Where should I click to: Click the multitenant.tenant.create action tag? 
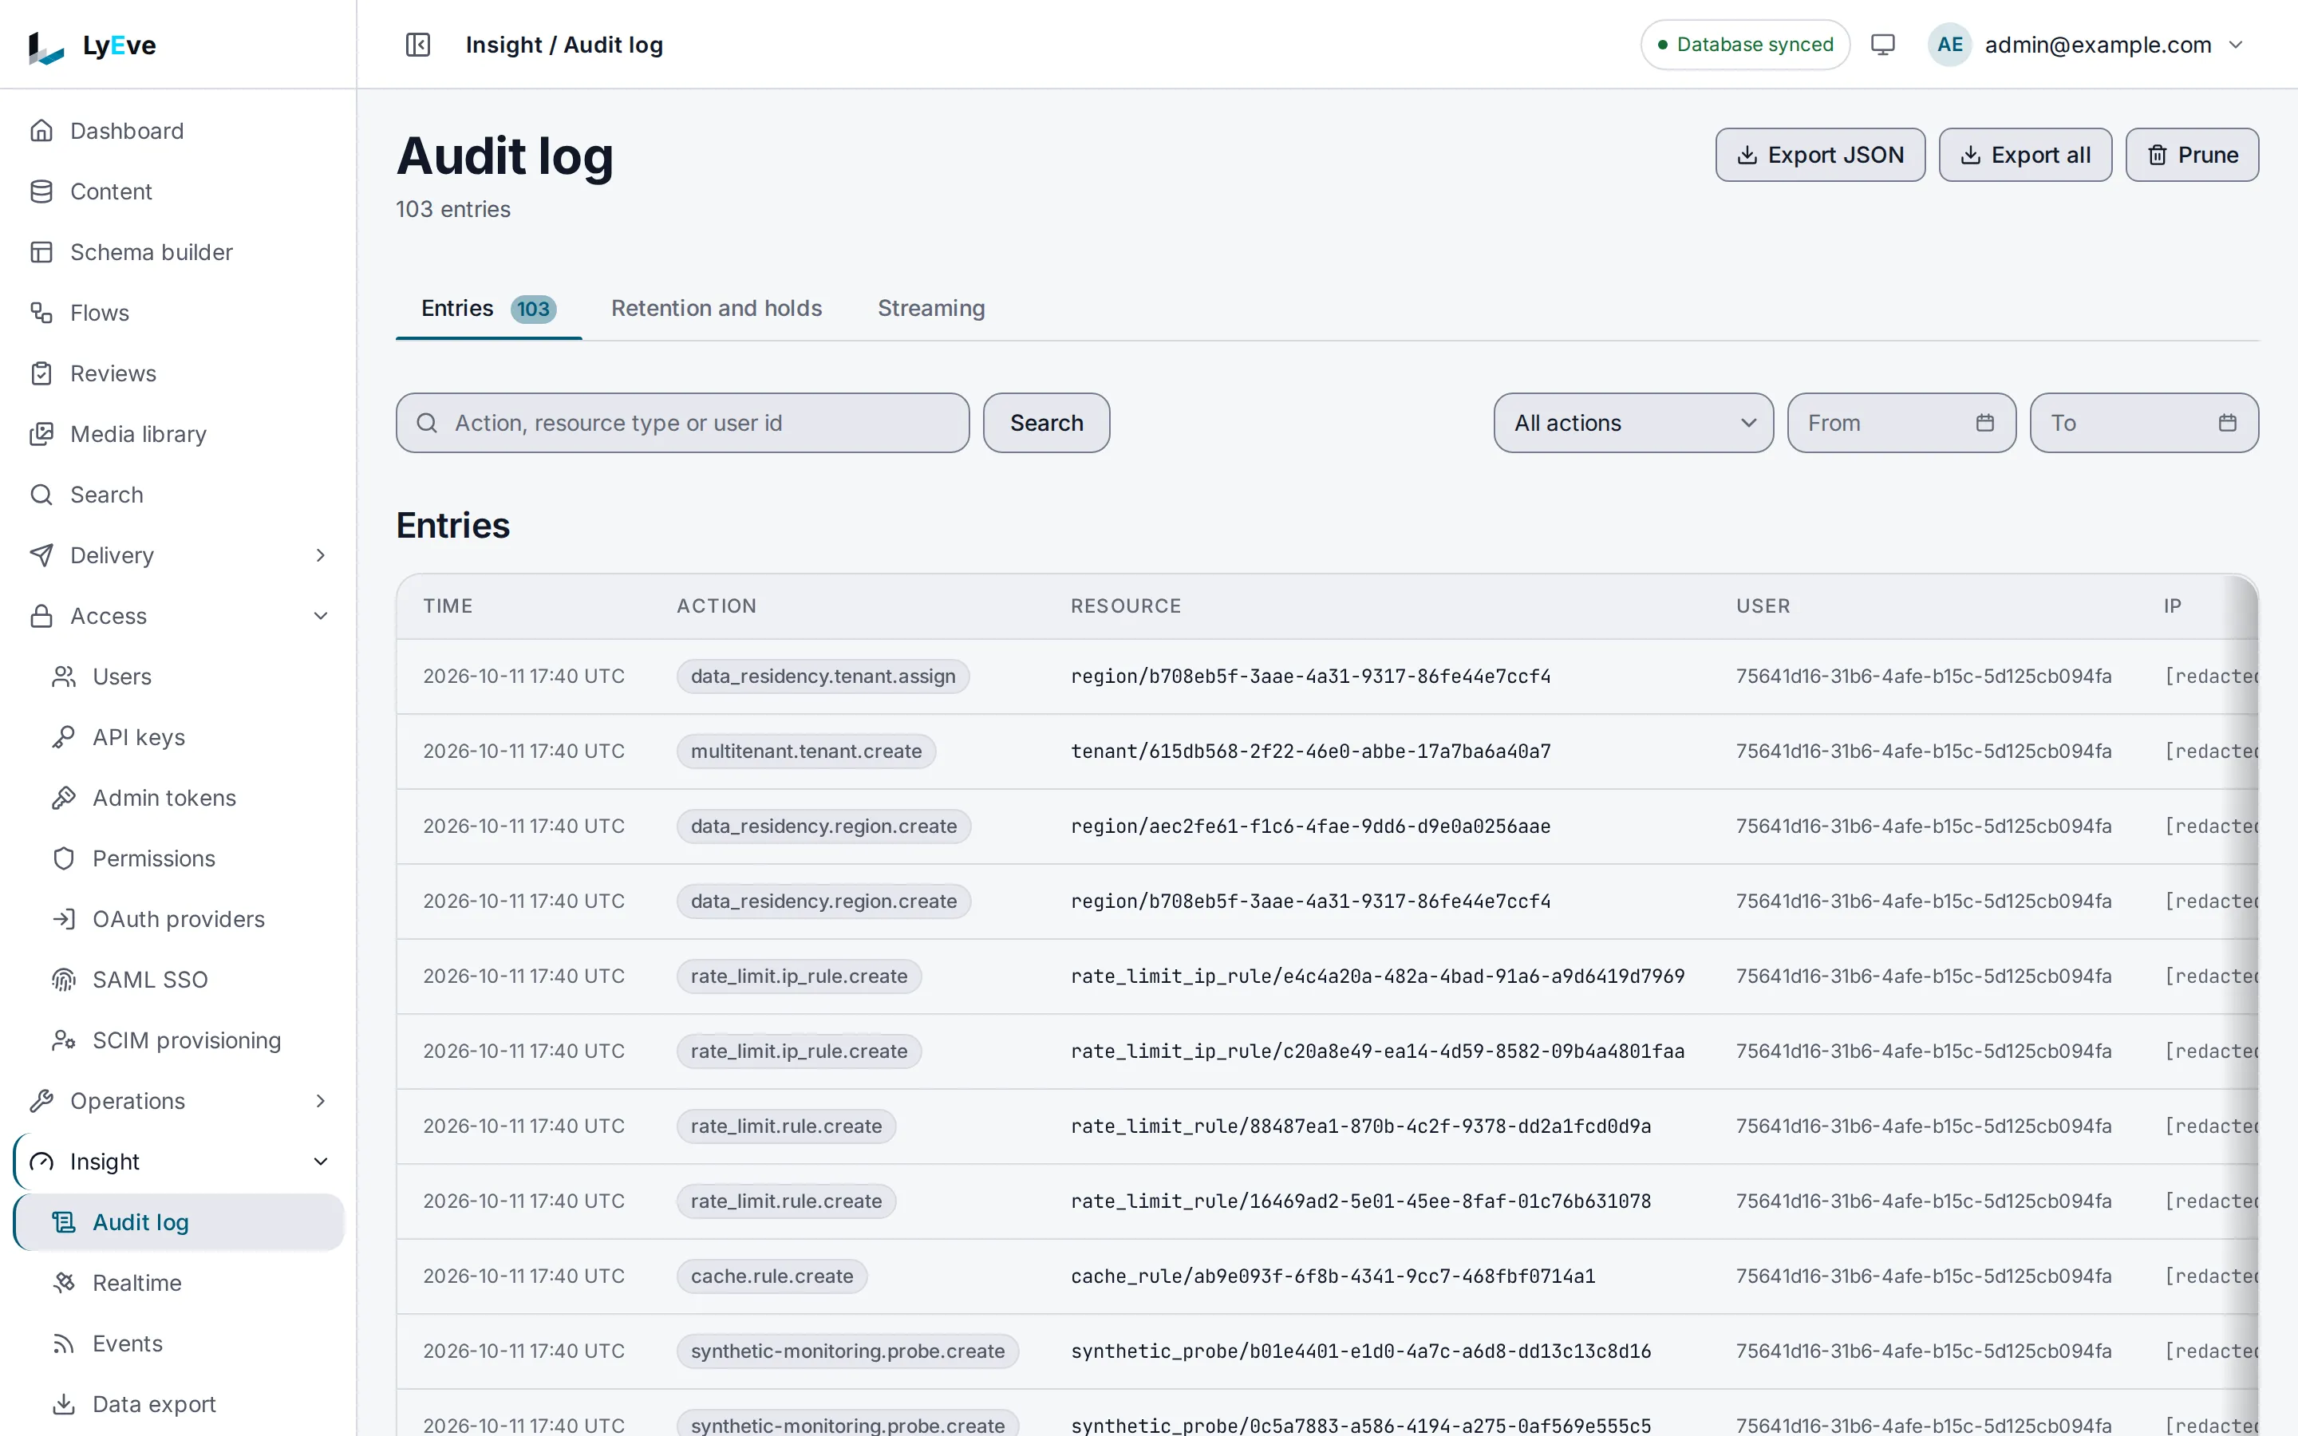coord(805,752)
